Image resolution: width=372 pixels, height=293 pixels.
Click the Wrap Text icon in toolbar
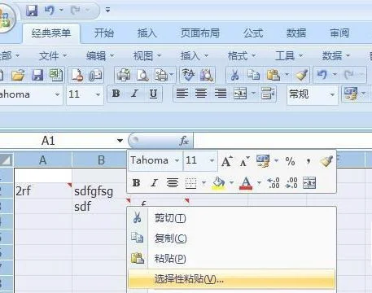(268, 94)
